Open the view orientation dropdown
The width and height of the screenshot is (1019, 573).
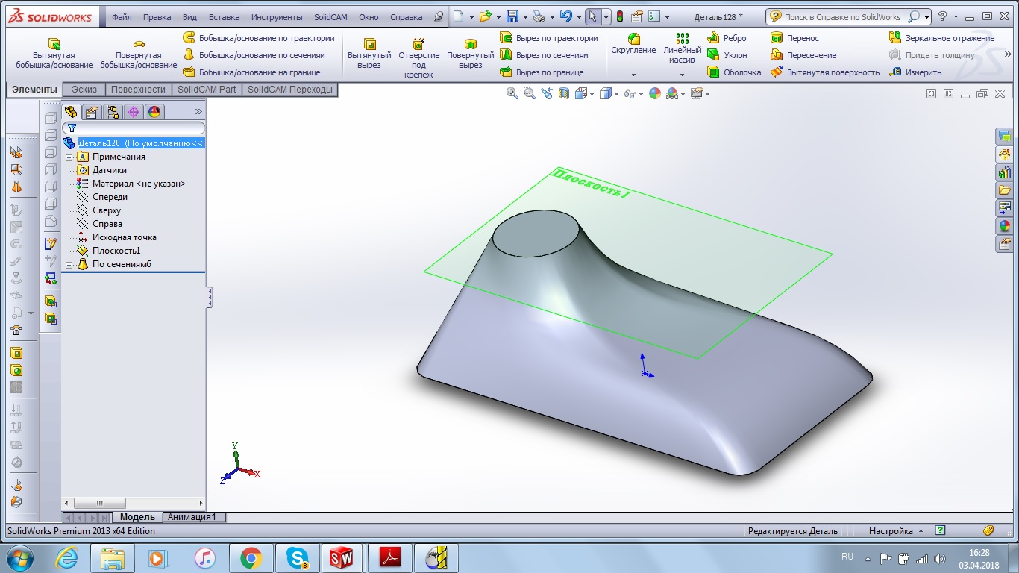592,94
